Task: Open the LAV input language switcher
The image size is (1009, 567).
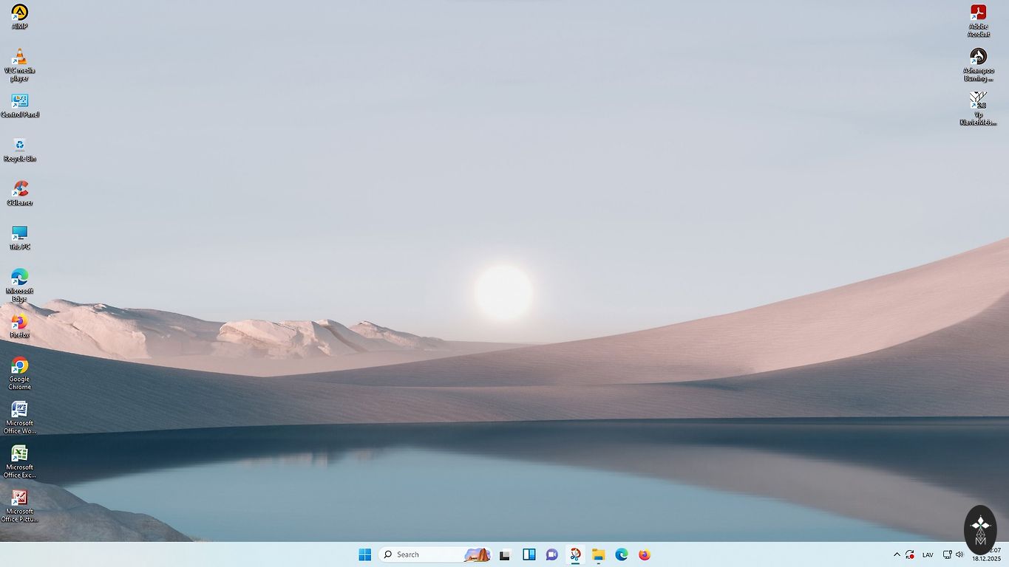Action: pos(928,554)
